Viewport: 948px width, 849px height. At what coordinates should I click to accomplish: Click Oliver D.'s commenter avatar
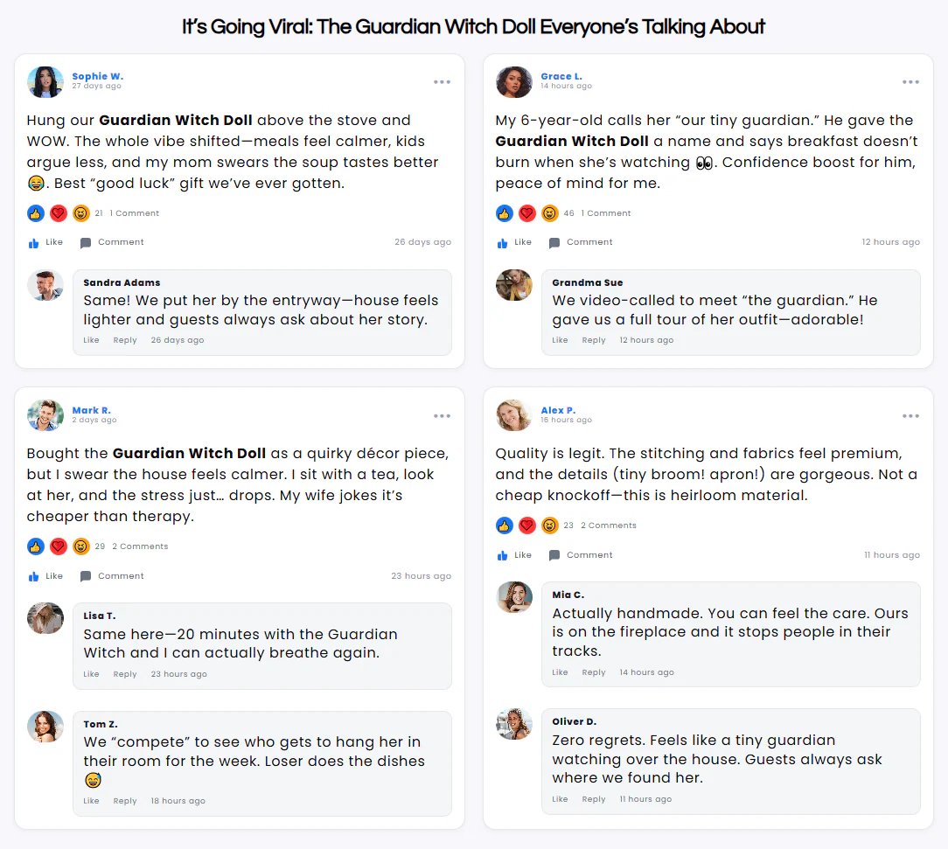514,724
